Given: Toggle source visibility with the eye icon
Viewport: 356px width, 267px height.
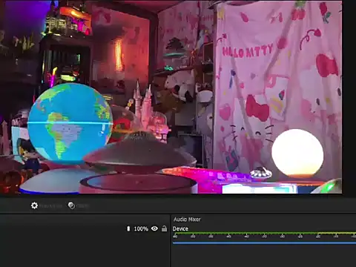Looking at the screenshot, I should click(154, 228).
